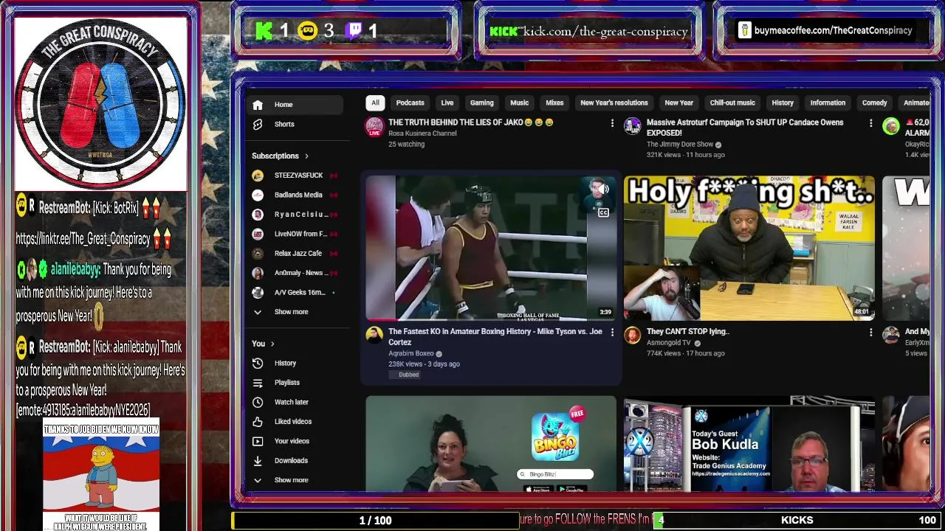Open the Bob Kudla guest thumbnail
Image resolution: width=945 pixels, height=531 pixels.
749,444
